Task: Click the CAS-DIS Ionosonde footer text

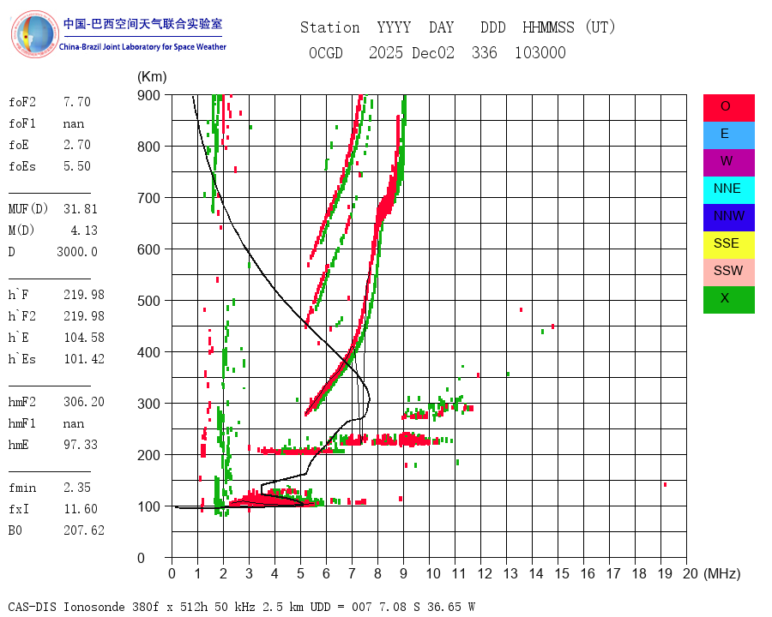Action: click(x=241, y=607)
